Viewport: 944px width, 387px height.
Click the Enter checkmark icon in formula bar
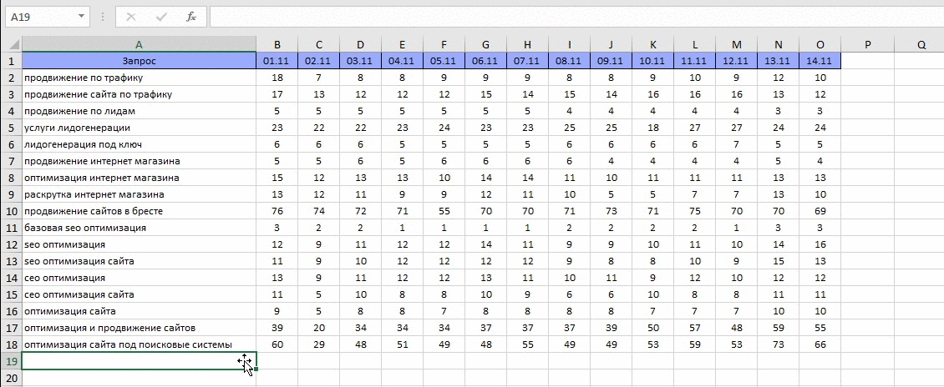(160, 17)
